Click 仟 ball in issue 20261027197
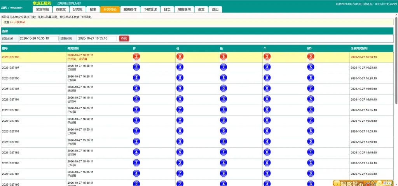The width and height of the screenshot is (398, 186). click(x=136, y=67)
